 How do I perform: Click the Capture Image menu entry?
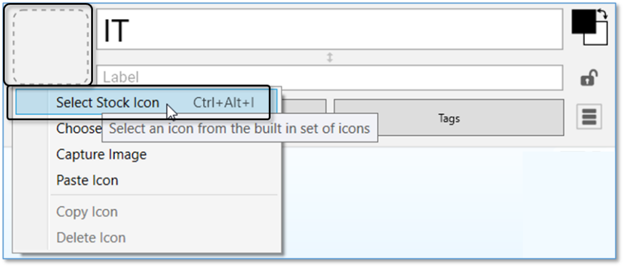101,155
